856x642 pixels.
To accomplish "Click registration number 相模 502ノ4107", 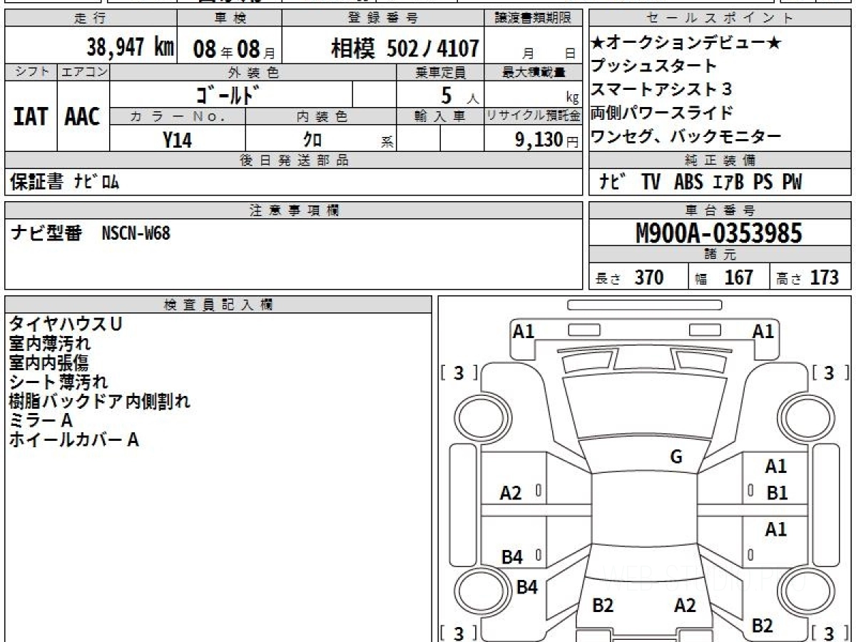I will point(405,49).
